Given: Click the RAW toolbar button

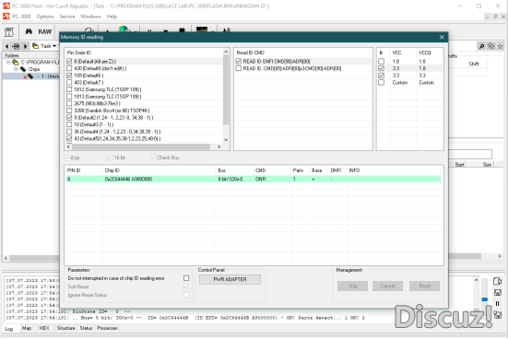Looking at the screenshot, I should (44, 31).
